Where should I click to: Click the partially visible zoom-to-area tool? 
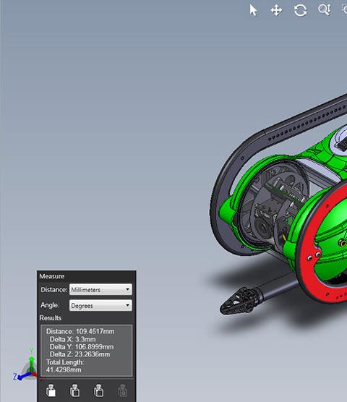coord(345,9)
